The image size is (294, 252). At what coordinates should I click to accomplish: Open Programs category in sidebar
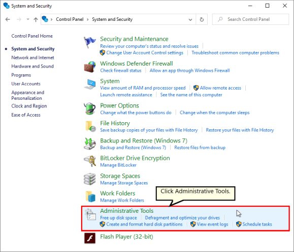21,75
